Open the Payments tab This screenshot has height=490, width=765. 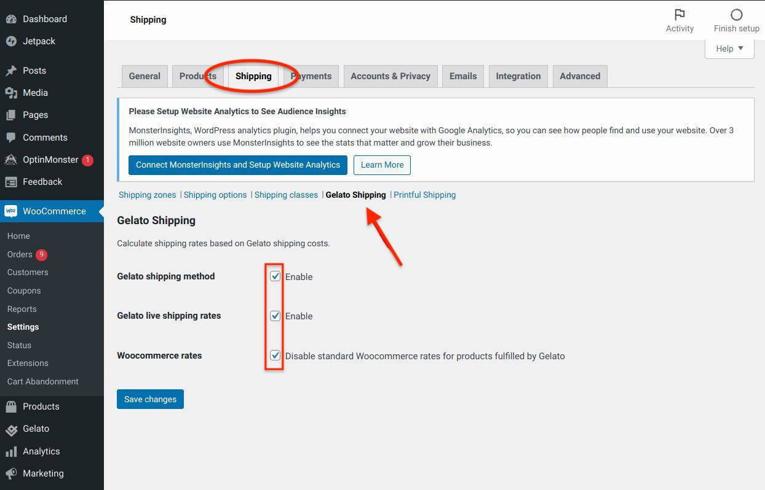click(311, 76)
